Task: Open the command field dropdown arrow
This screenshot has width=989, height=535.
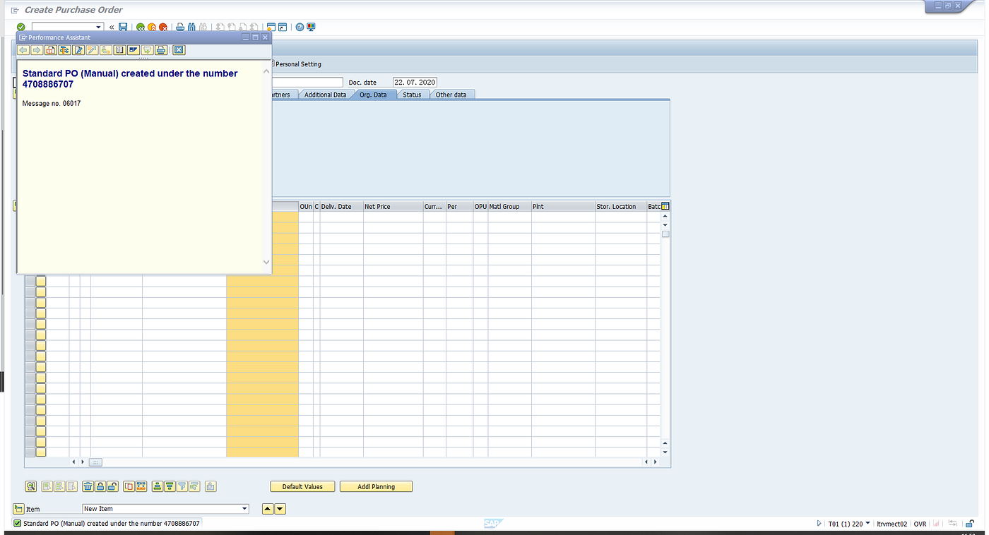Action: (x=99, y=27)
